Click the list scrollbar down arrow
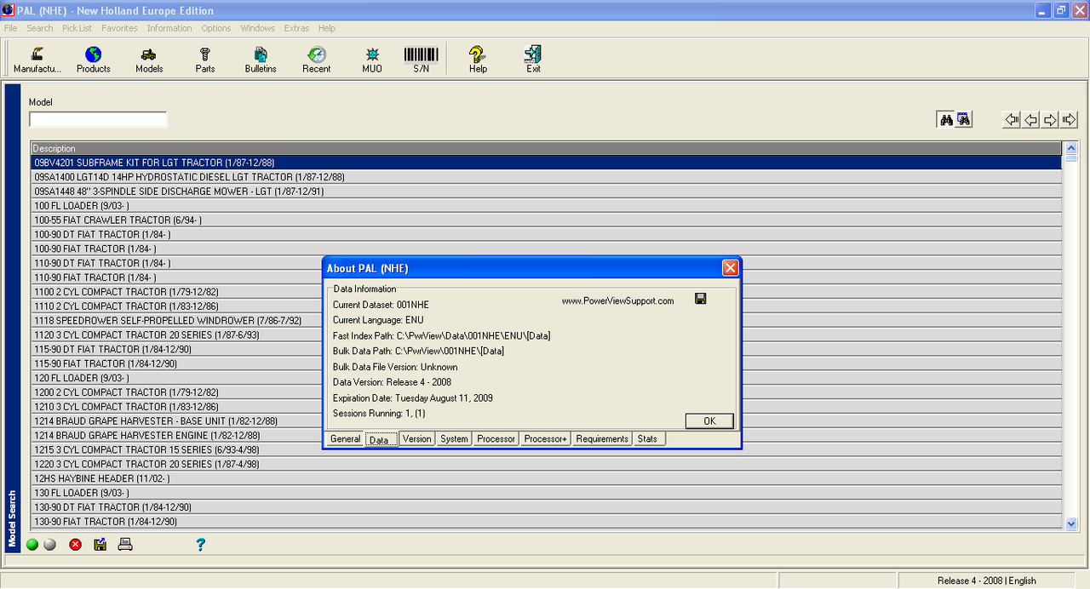The width and height of the screenshot is (1090, 589). point(1071,523)
